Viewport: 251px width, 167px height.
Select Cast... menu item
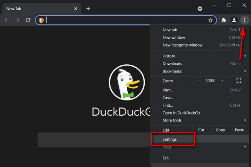(x=200, y=98)
